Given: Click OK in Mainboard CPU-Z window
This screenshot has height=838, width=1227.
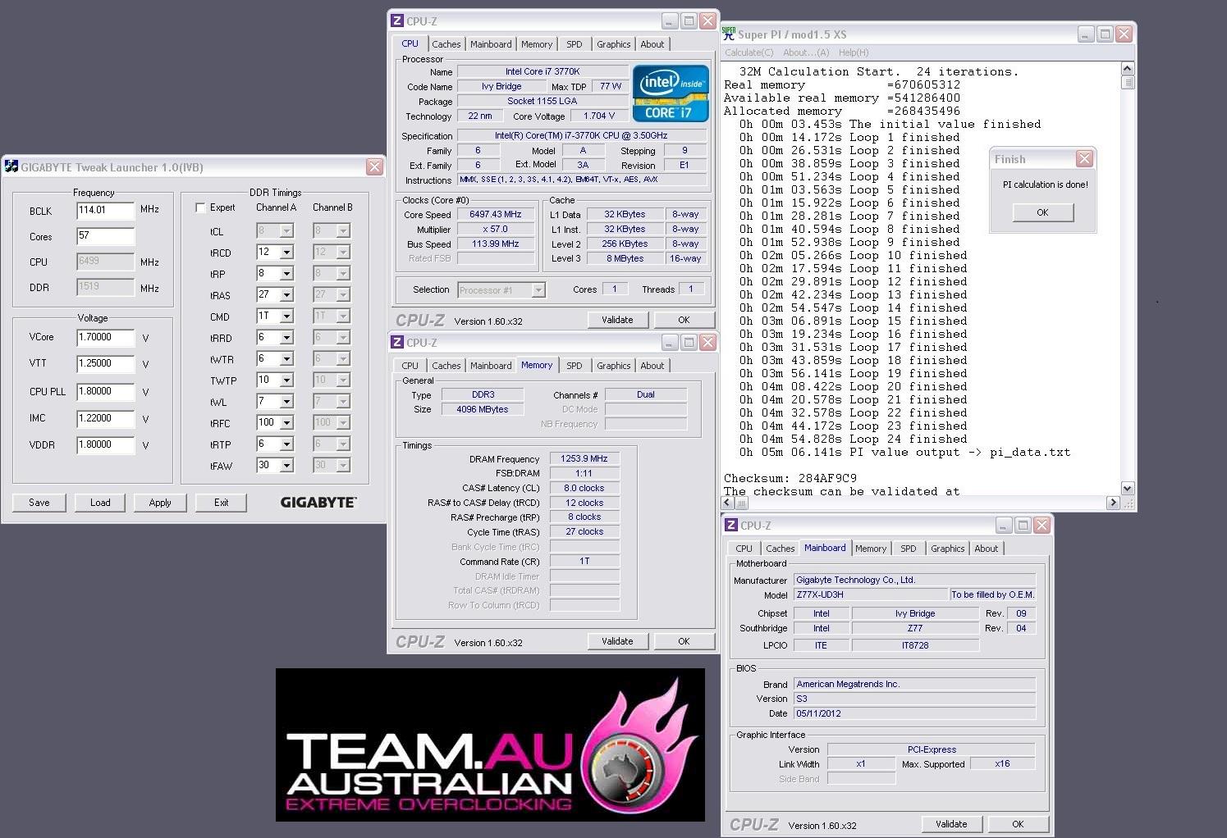Looking at the screenshot, I should pyautogui.click(x=1018, y=824).
